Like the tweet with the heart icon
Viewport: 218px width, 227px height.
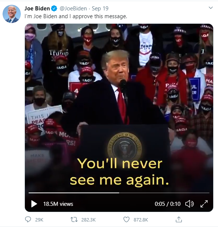coord(126,220)
